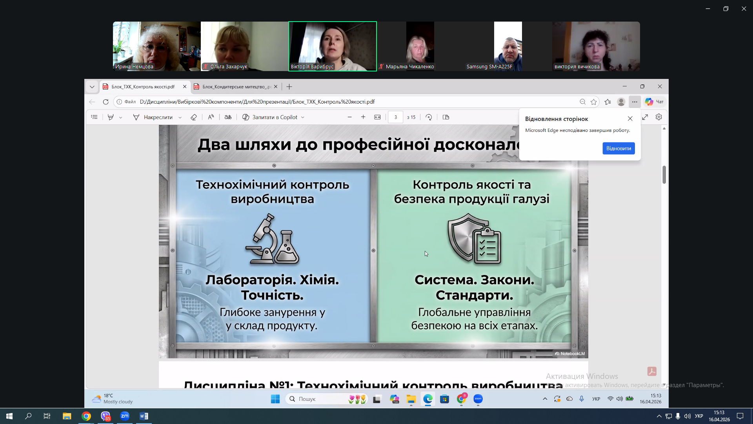Rotate the PDF page
753x424 pixels.
(429, 117)
